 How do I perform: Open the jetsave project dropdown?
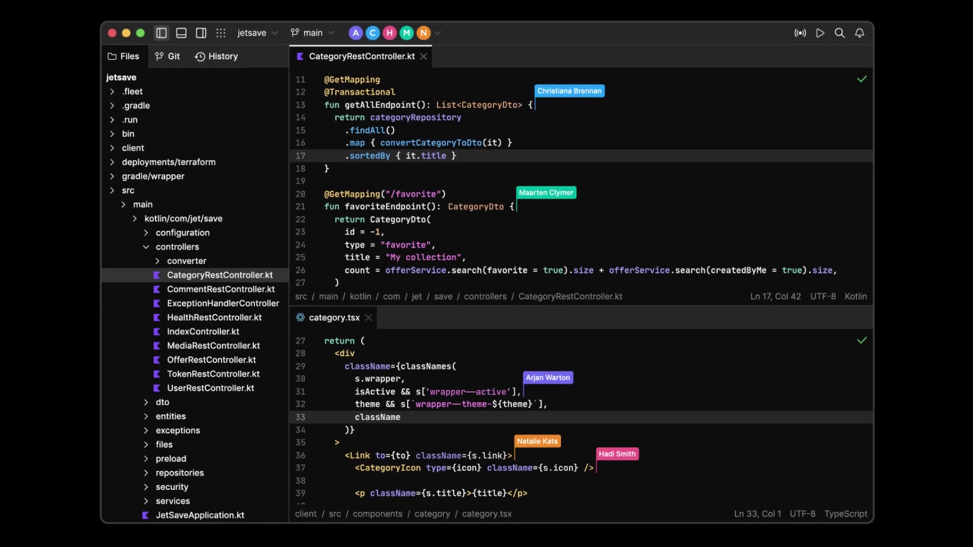(257, 33)
